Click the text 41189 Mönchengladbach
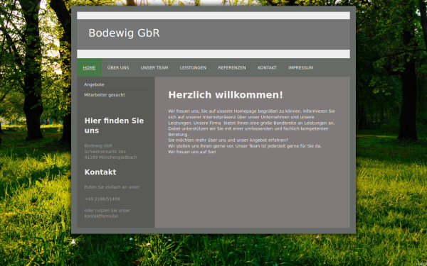The height and width of the screenshot is (266, 427). coord(110,157)
